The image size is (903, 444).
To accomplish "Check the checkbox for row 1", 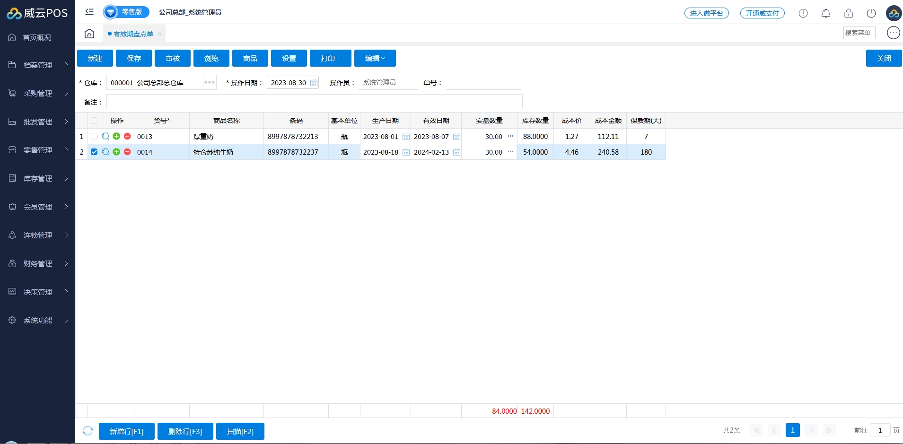I will pyautogui.click(x=94, y=136).
